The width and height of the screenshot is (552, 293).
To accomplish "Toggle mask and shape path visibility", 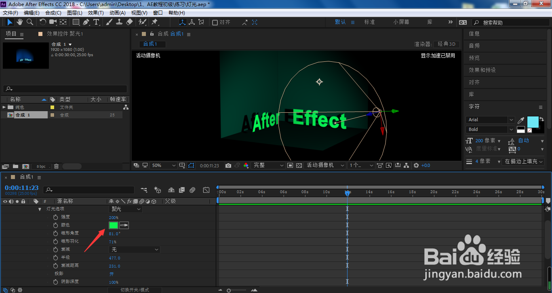I will pos(191,165).
